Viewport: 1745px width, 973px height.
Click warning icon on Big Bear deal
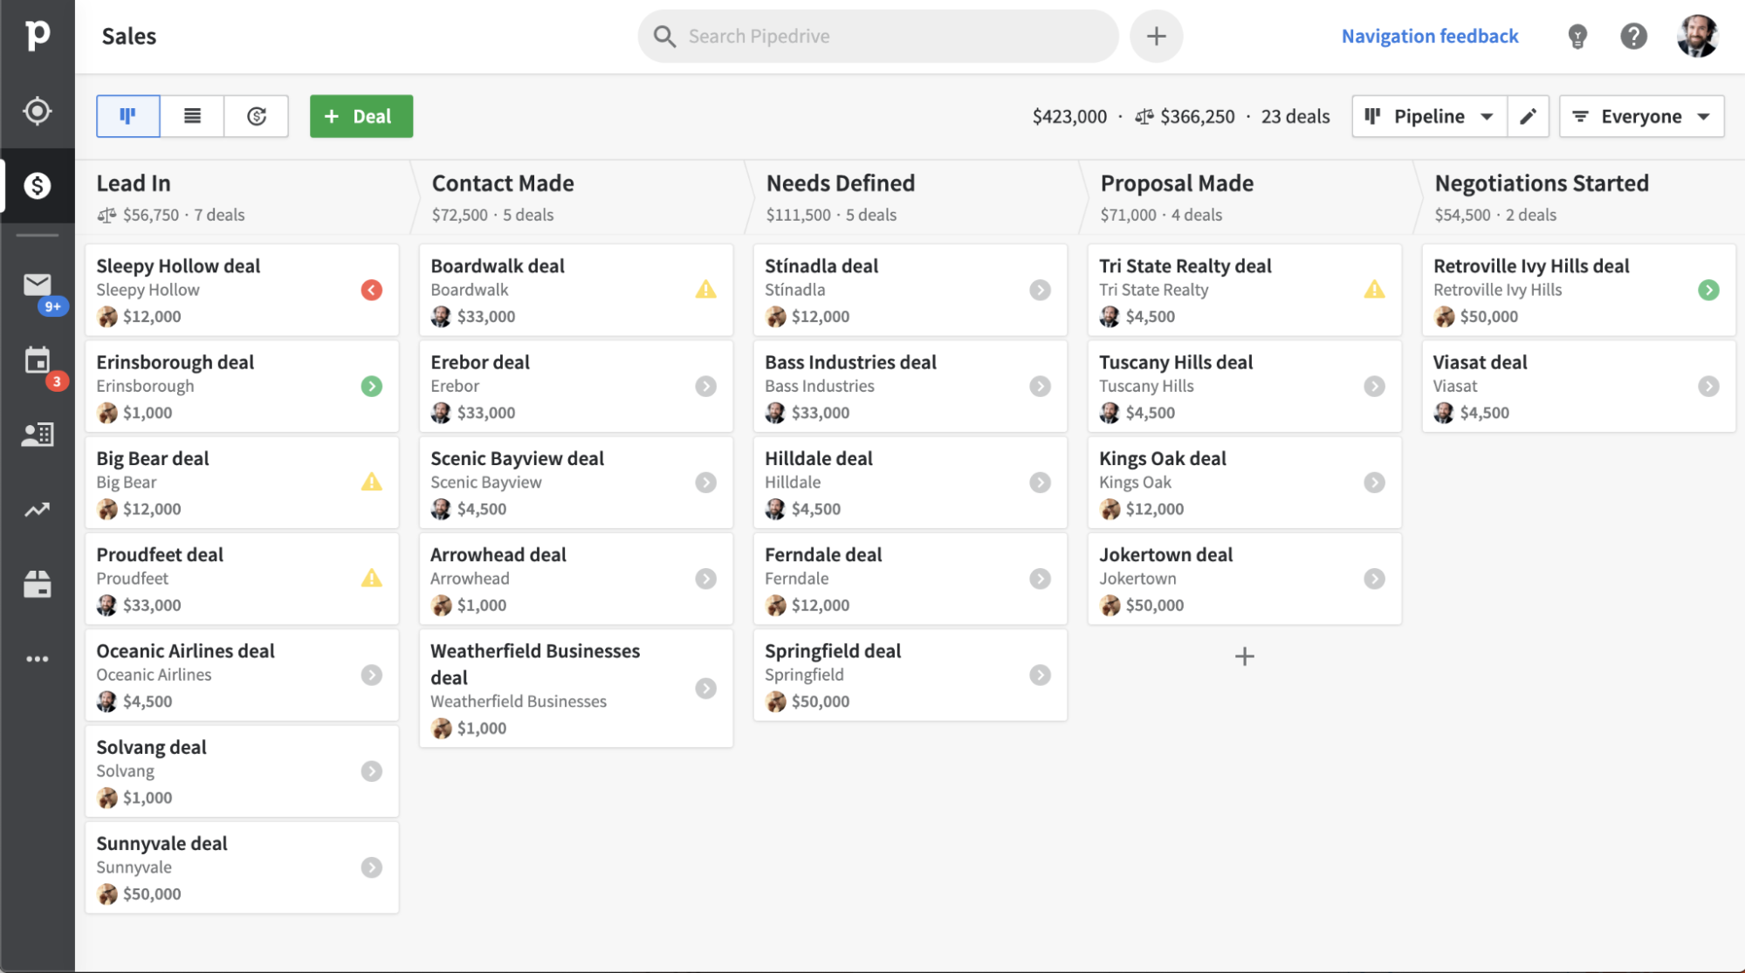point(371,482)
